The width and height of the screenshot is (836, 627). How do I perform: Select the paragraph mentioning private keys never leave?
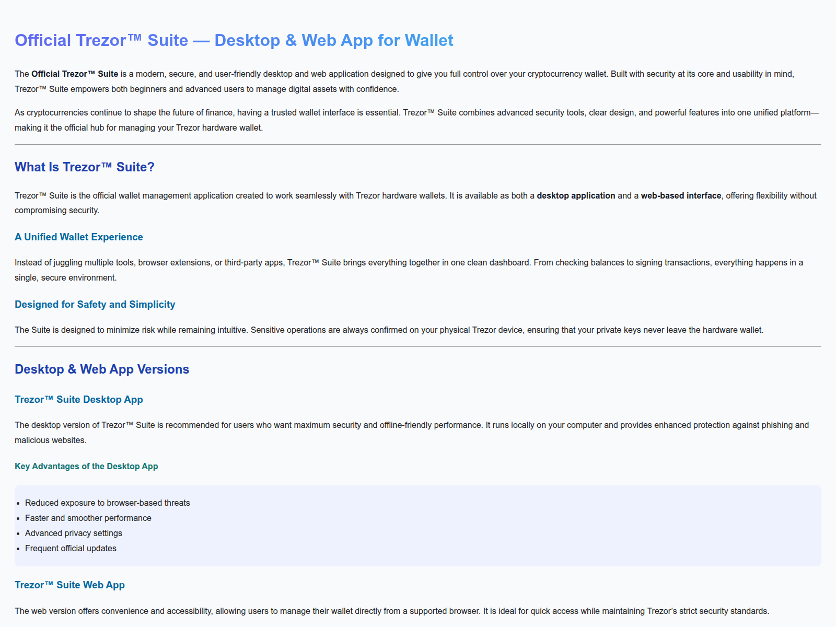(389, 330)
